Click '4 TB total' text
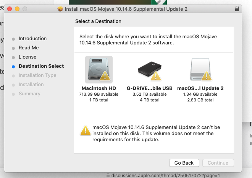 pyautogui.click(x=150, y=100)
